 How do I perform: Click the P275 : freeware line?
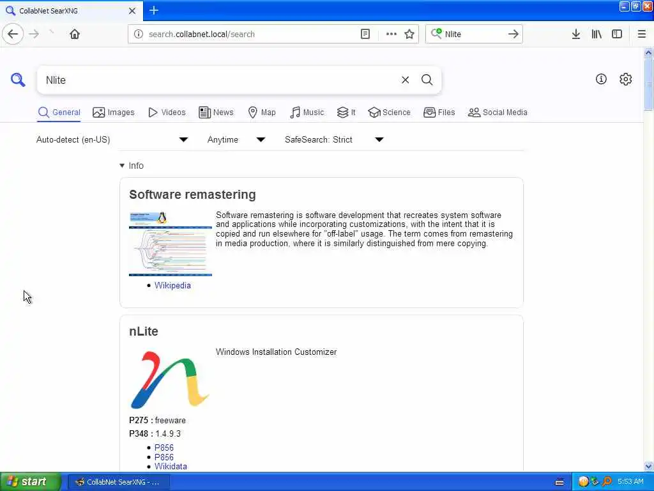point(157,421)
